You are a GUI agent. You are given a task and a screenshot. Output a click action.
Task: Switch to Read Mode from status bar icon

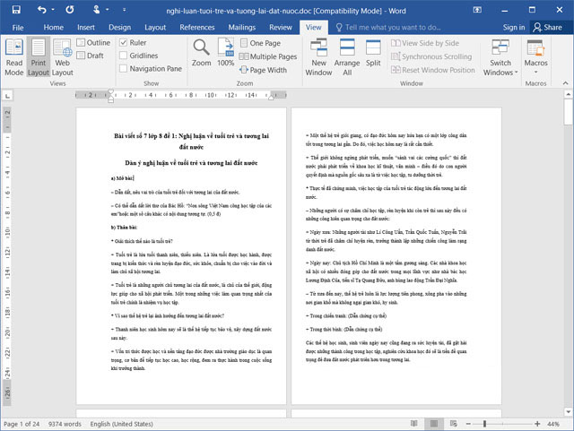pos(414,424)
